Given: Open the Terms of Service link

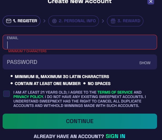Looking at the screenshot, I should (x=115, y=92).
